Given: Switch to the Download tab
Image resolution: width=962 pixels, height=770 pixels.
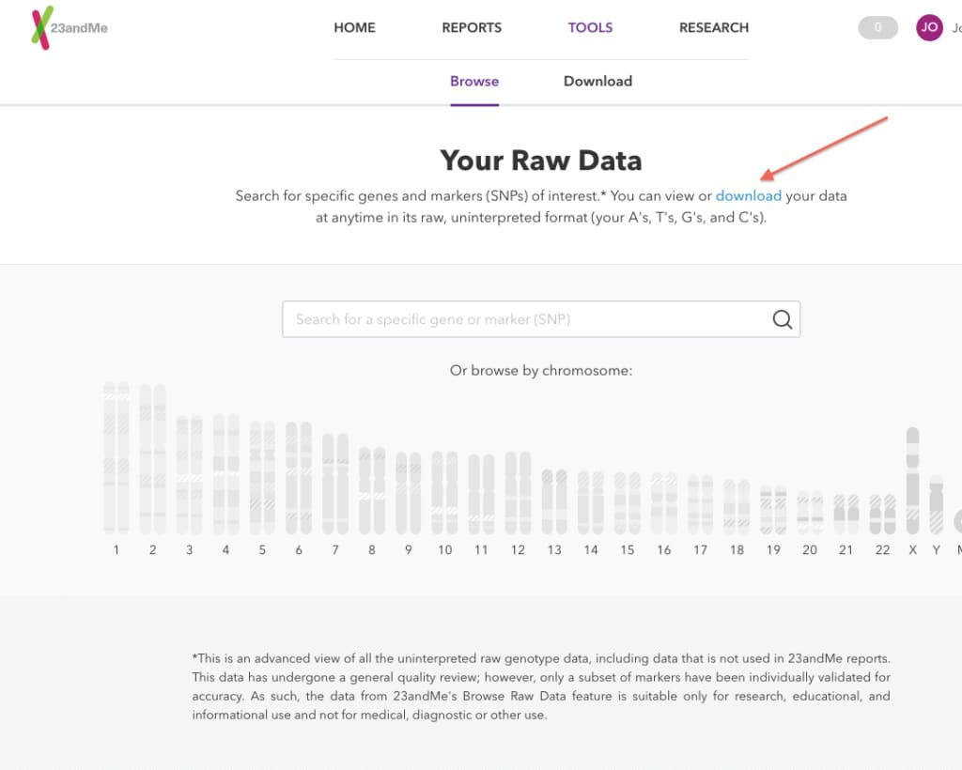Looking at the screenshot, I should pyautogui.click(x=597, y=81).
